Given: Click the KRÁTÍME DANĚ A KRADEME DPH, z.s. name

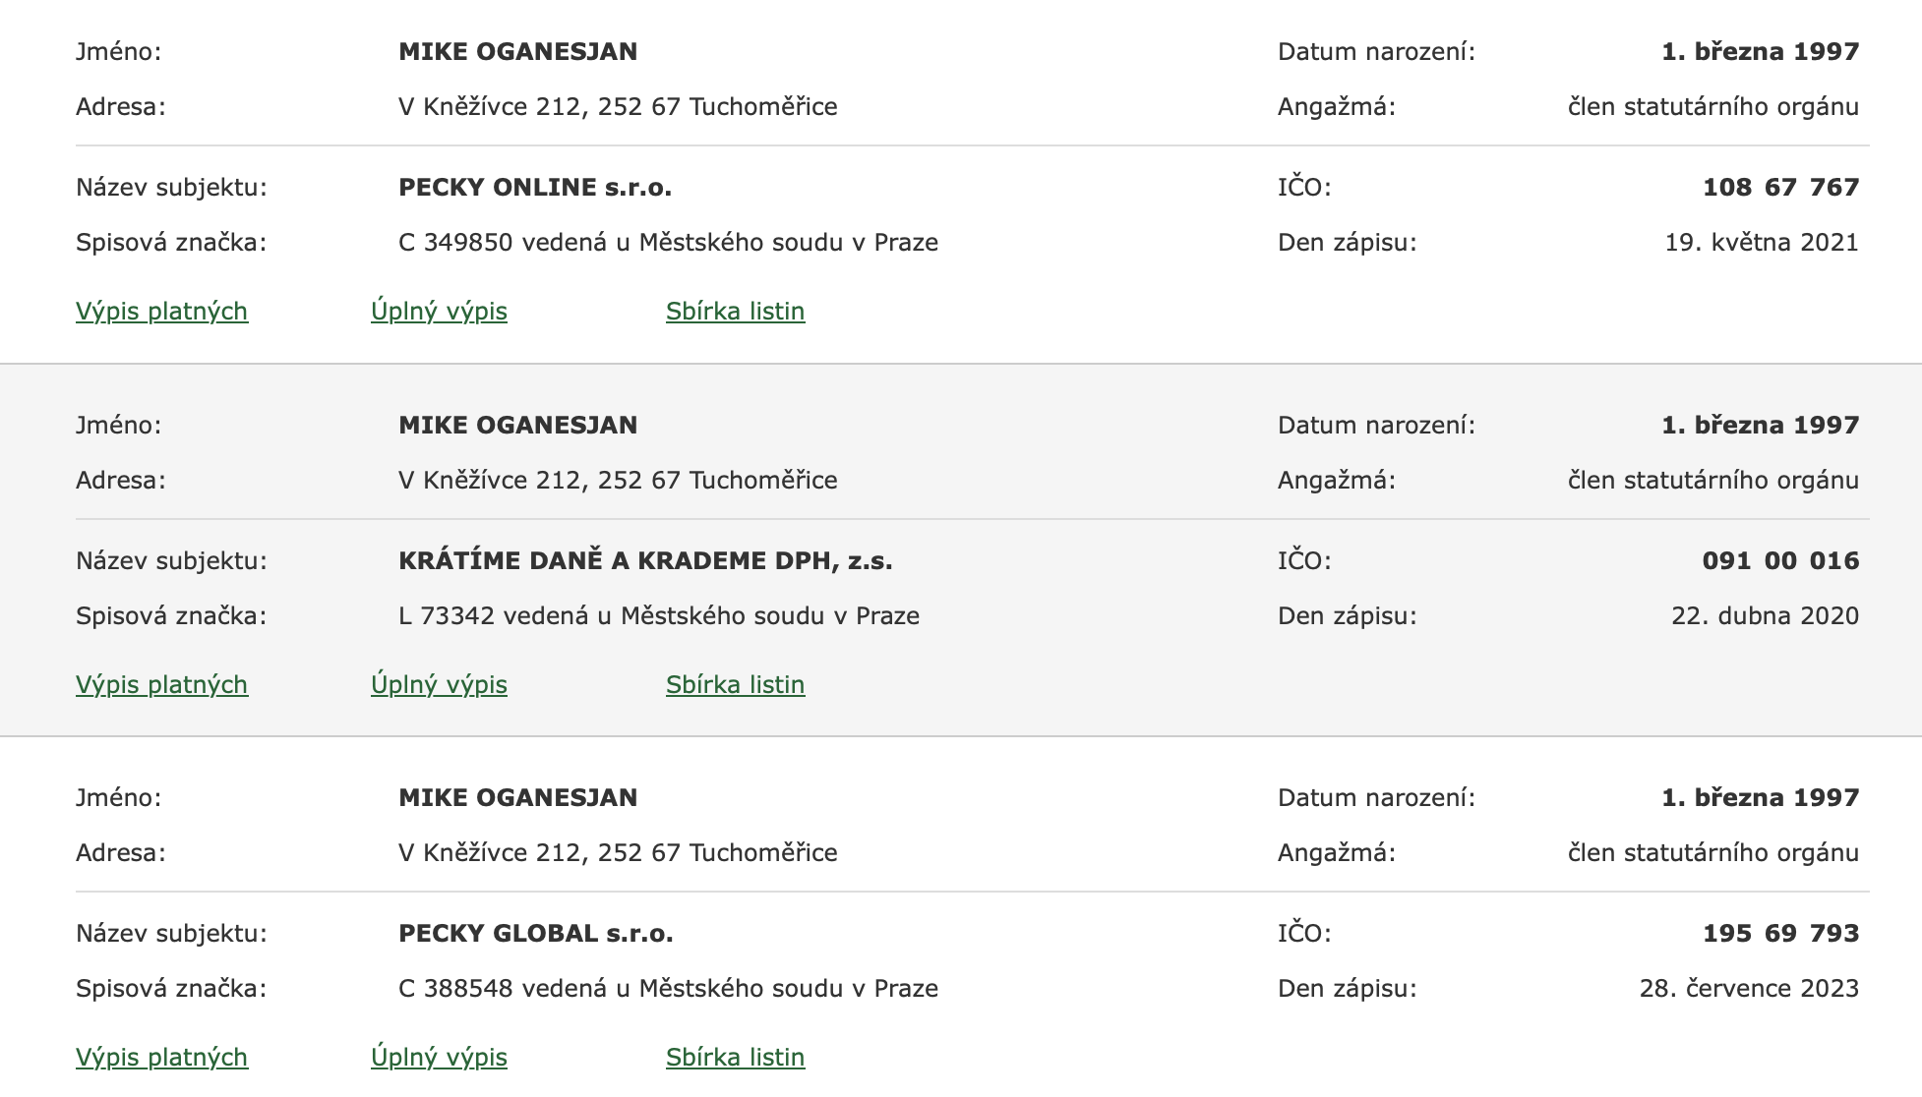Looking at the screenshot, I should click(x=645, y=561).
